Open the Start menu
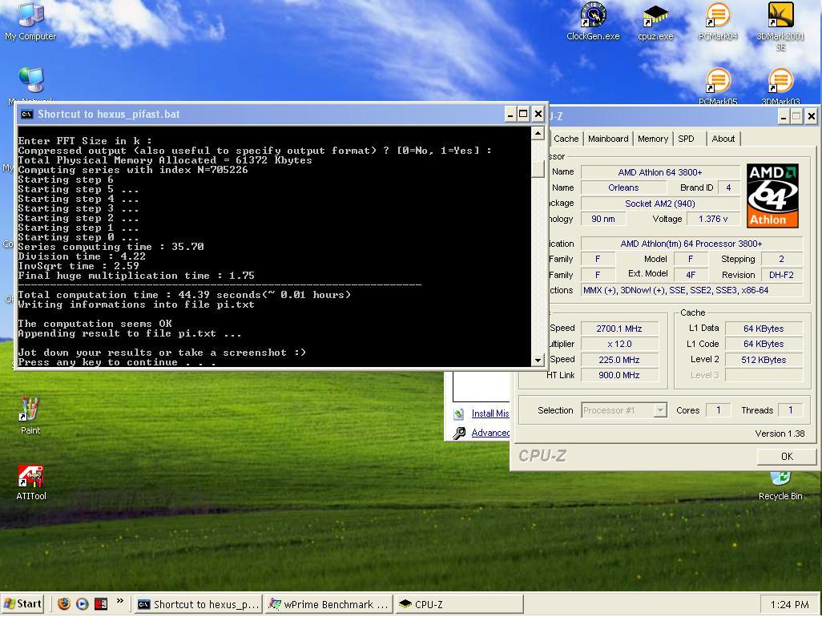 pos(22,604)
